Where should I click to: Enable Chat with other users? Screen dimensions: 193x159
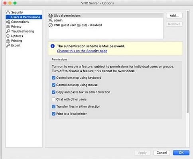click(x=53, y=99)
